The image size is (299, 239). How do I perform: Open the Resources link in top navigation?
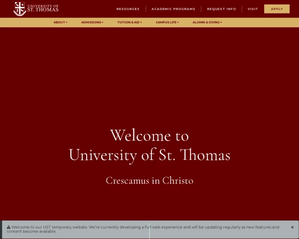click(128, 9)
